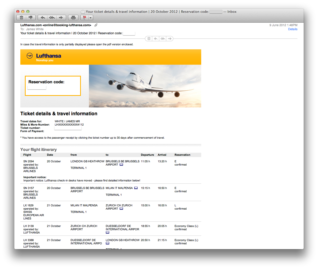Viewport: 318px width, 269px height.
Task: Click 'Economy Class (L)' for LH 3139
Action: click(x=186, y=226)
